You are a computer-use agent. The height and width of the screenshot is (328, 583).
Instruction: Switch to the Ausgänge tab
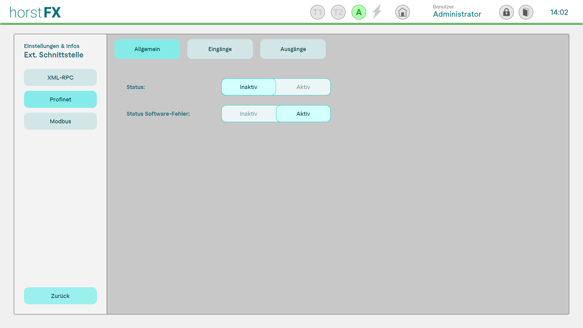coord(293,49)
